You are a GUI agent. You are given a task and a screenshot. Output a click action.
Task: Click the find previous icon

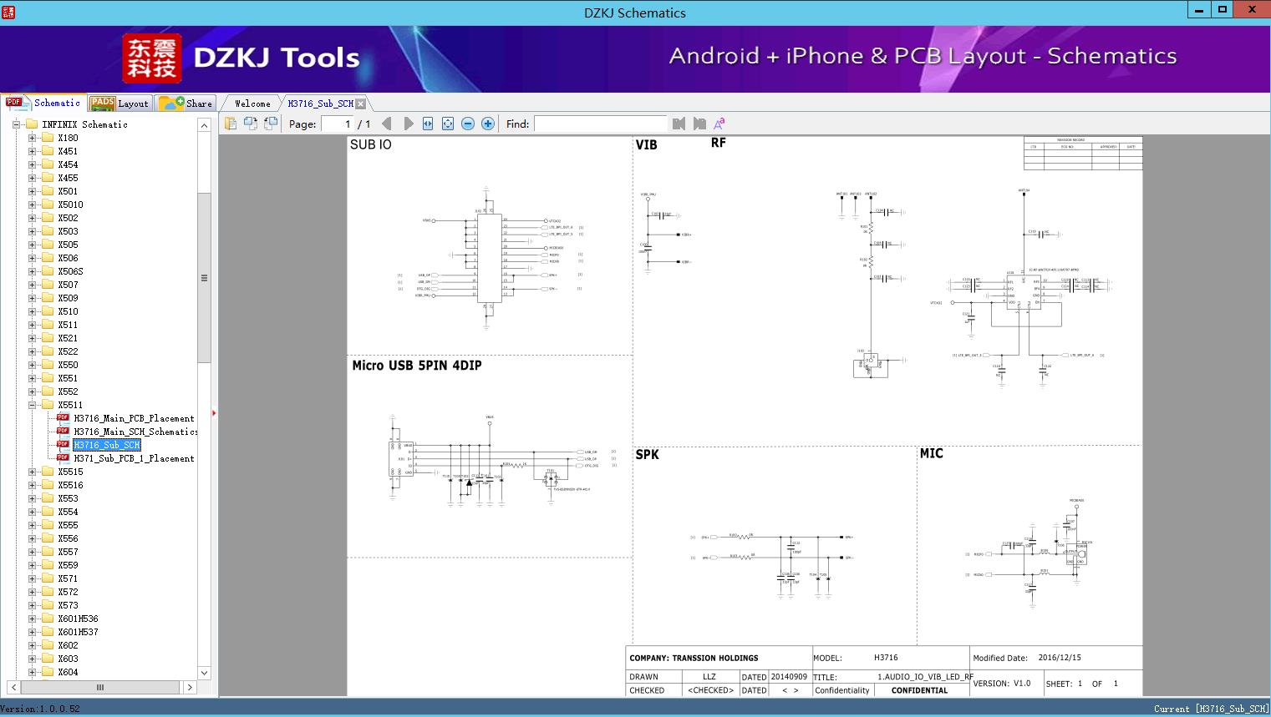coord(679,124)
